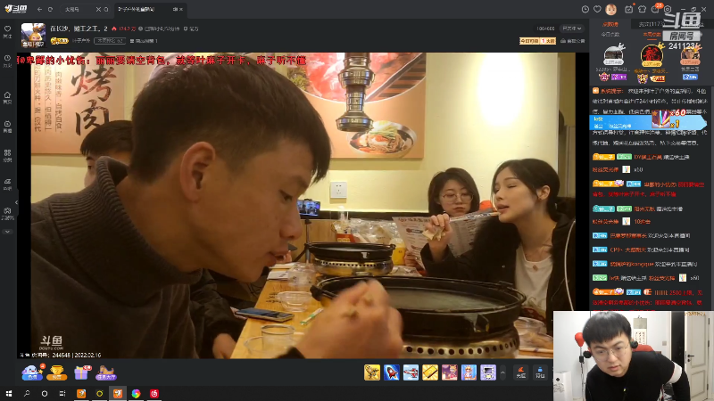Send the blue-haired girl gift

coord(469,372)
